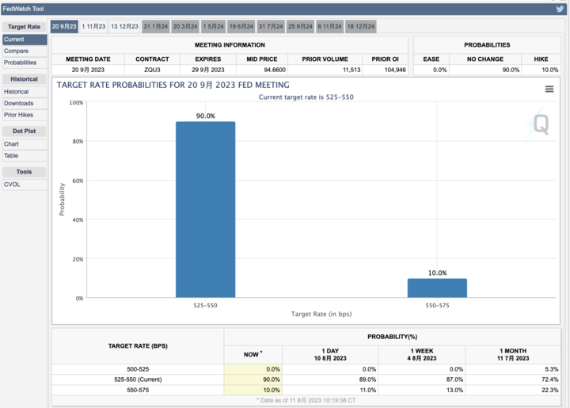This screenshot has width=570, height=408.
Task: Open the chart hamburger menu
Action: coord(549,89)
